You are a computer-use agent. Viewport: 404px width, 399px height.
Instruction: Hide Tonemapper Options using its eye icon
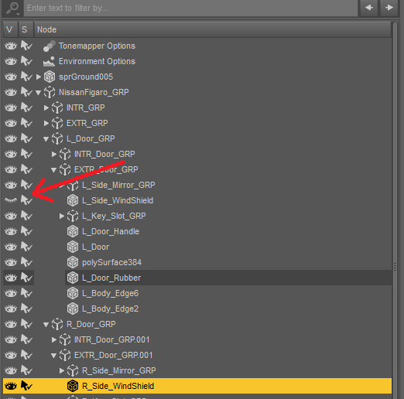pos(11,46)
